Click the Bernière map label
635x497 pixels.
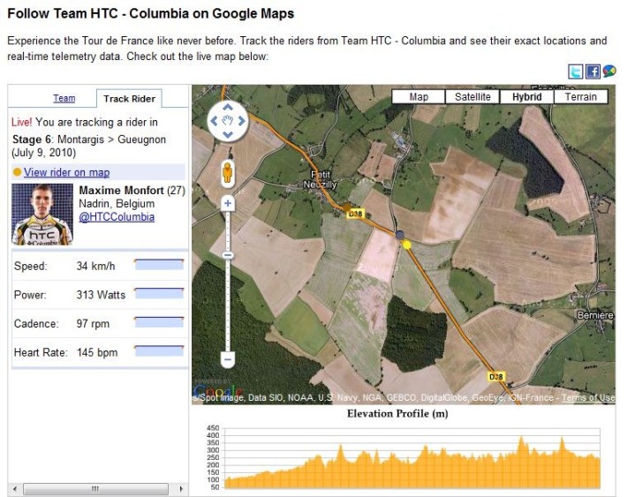tap(595, 315)
